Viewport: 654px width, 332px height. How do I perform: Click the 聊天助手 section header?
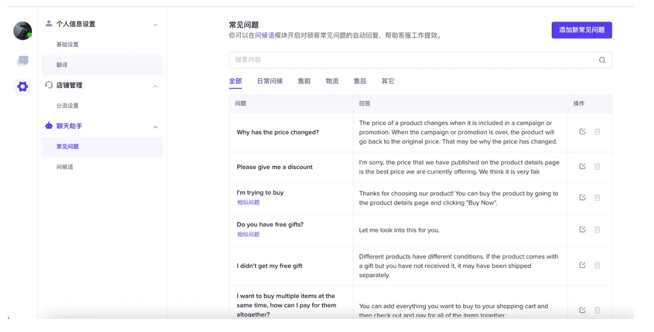tap(69, 126)
